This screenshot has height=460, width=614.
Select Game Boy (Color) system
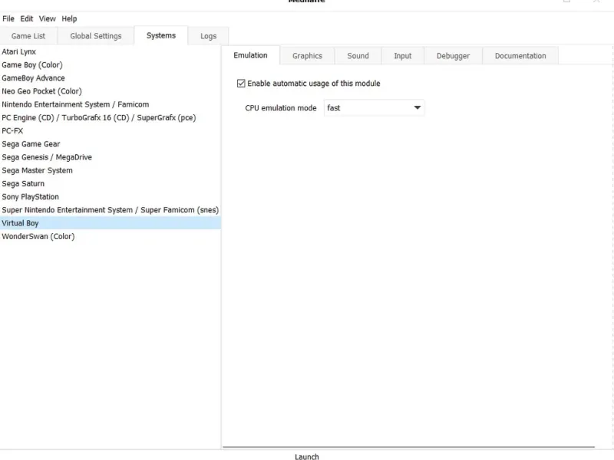click(111, 65)
